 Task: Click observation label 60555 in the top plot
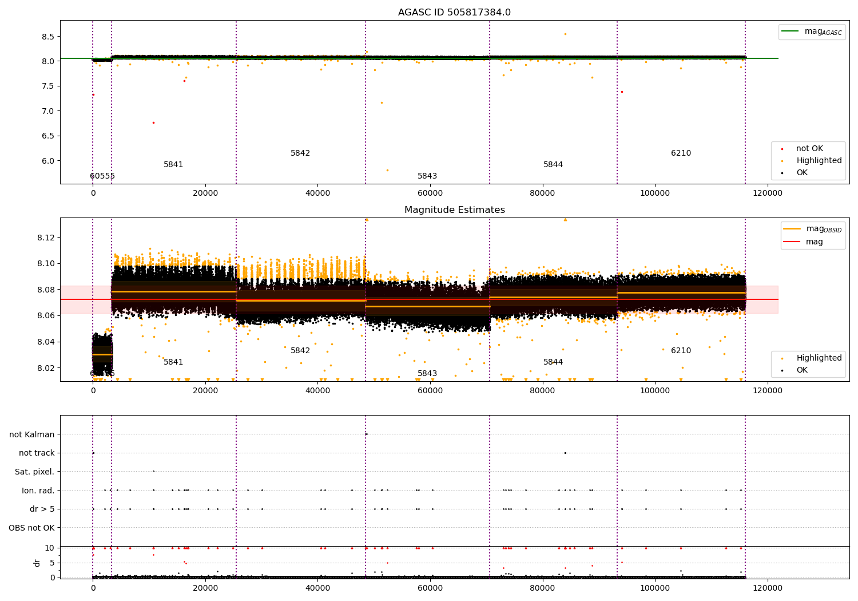coord(102,176)
